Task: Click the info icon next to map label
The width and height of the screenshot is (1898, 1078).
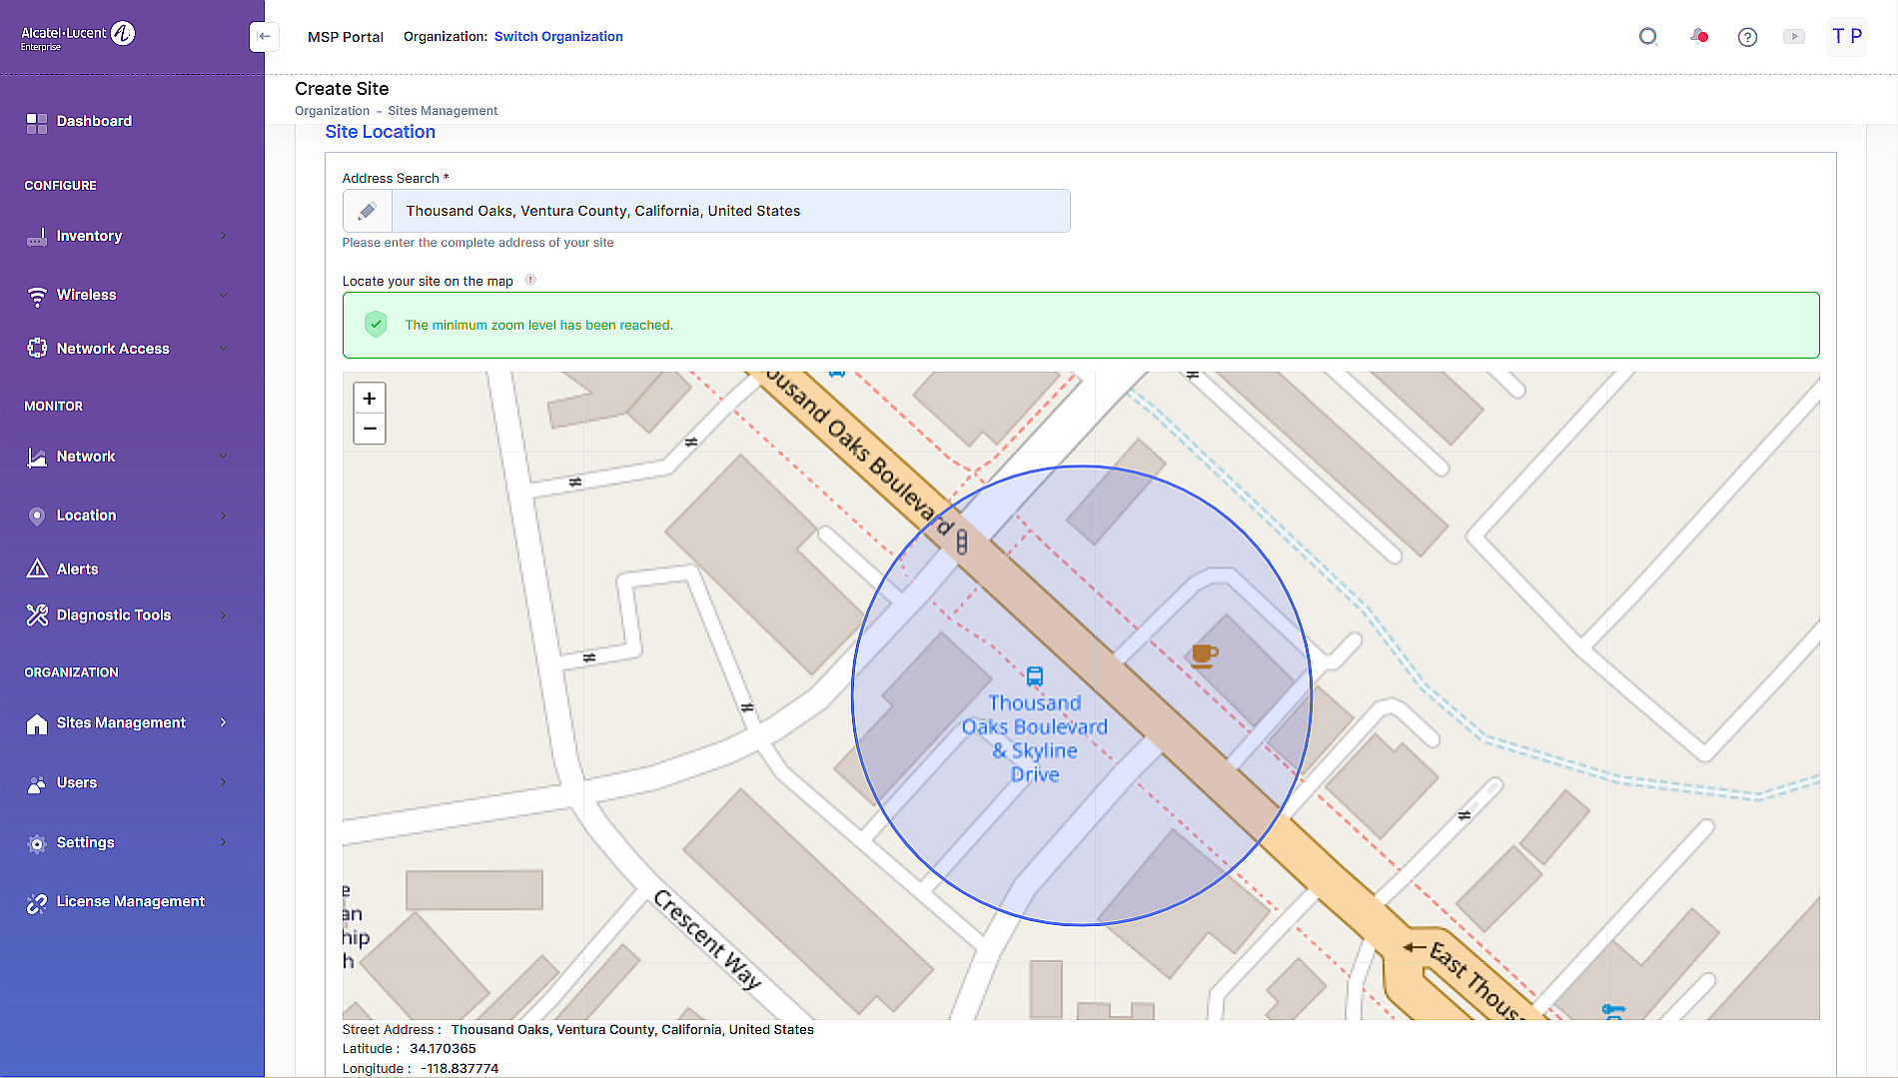Action: 530,280
